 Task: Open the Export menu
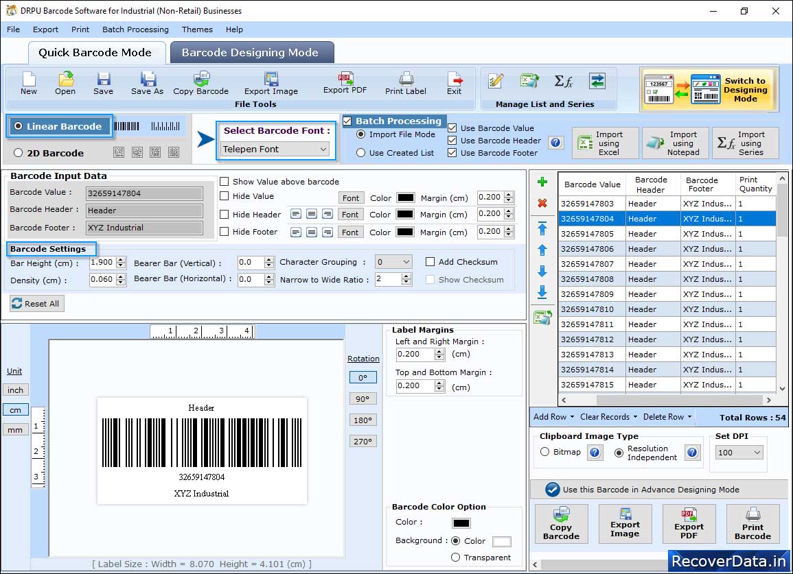click(x=45, y=29)
